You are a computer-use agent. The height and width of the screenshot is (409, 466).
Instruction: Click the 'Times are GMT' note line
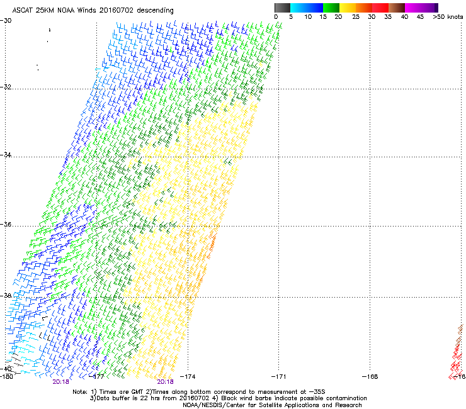[199, 392]
